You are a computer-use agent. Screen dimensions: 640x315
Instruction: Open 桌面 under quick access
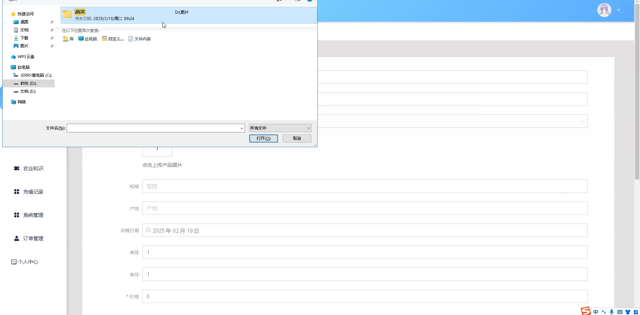[24, 22]
